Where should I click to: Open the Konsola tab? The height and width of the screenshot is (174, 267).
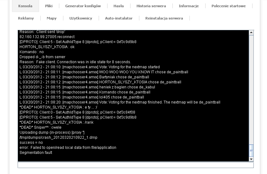click(x=25, y=6)
